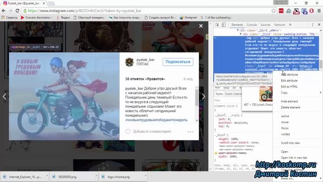Open the hashtag link in caption
The width and height of the screenshot is (323, 182).
[156, 120]
